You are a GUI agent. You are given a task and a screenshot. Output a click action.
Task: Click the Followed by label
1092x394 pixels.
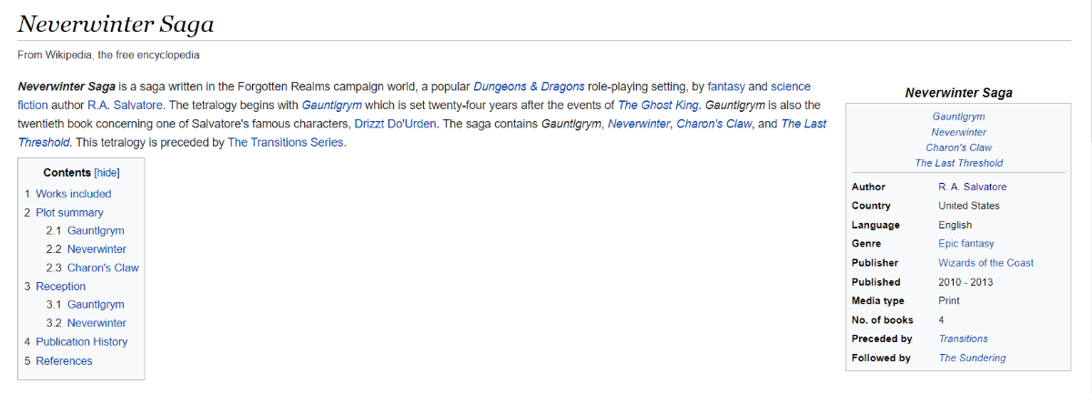click(x=881, y=358)
